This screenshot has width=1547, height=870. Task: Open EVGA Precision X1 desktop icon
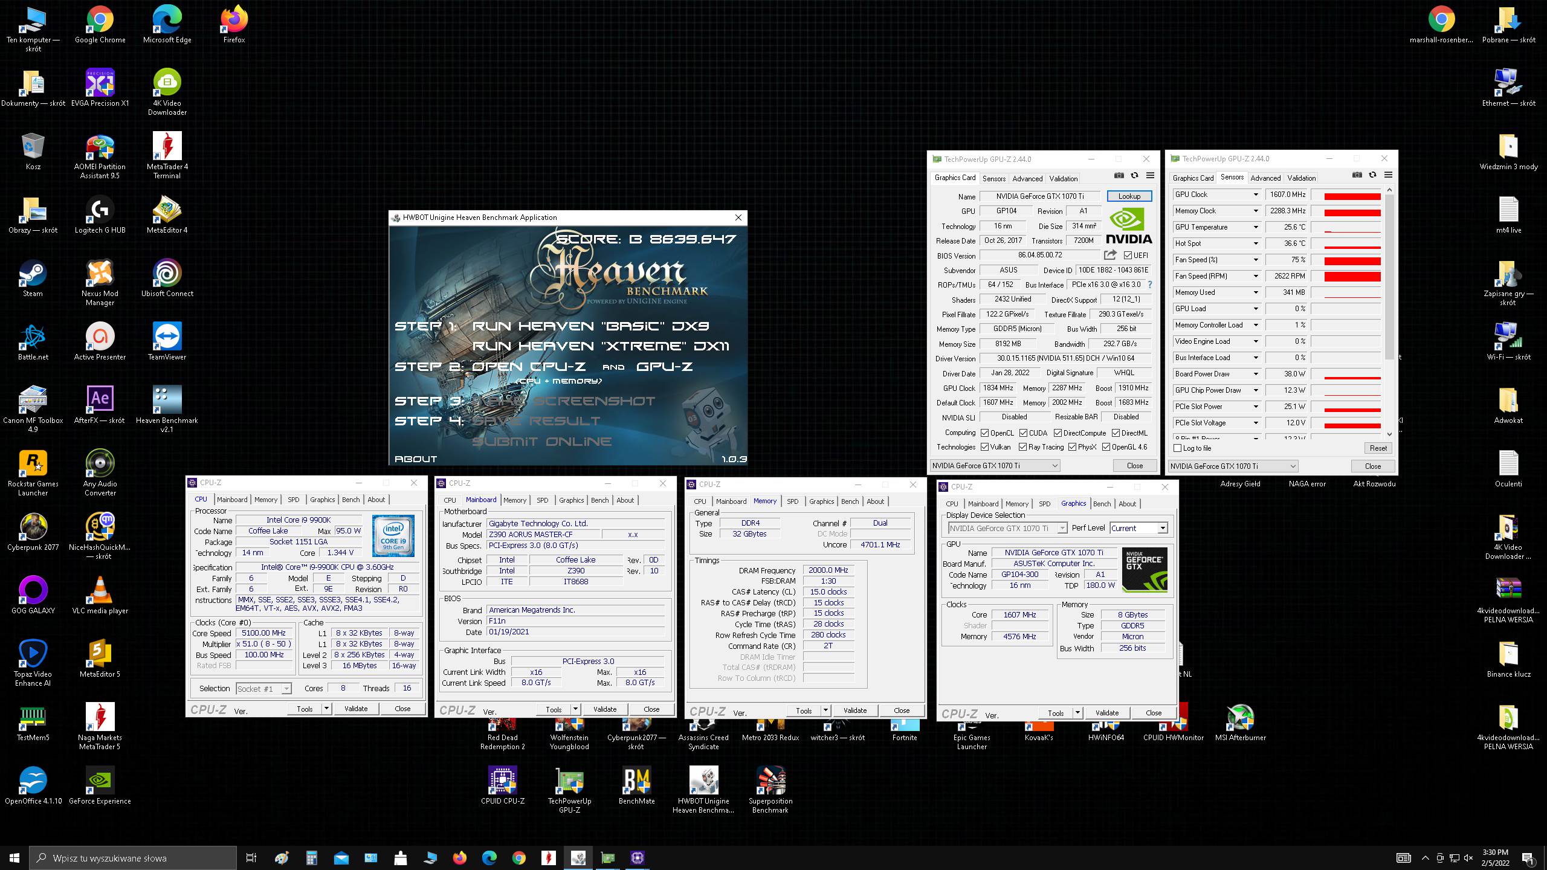coord(100,88)
